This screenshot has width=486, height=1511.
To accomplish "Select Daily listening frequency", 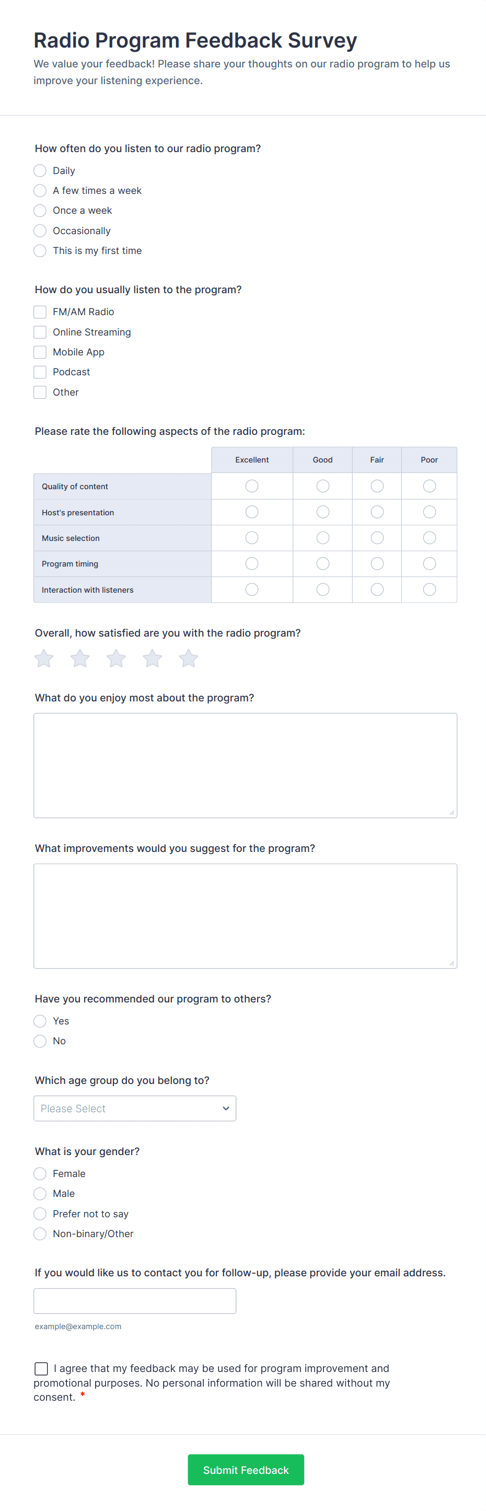I will click(x=39, y=170).
